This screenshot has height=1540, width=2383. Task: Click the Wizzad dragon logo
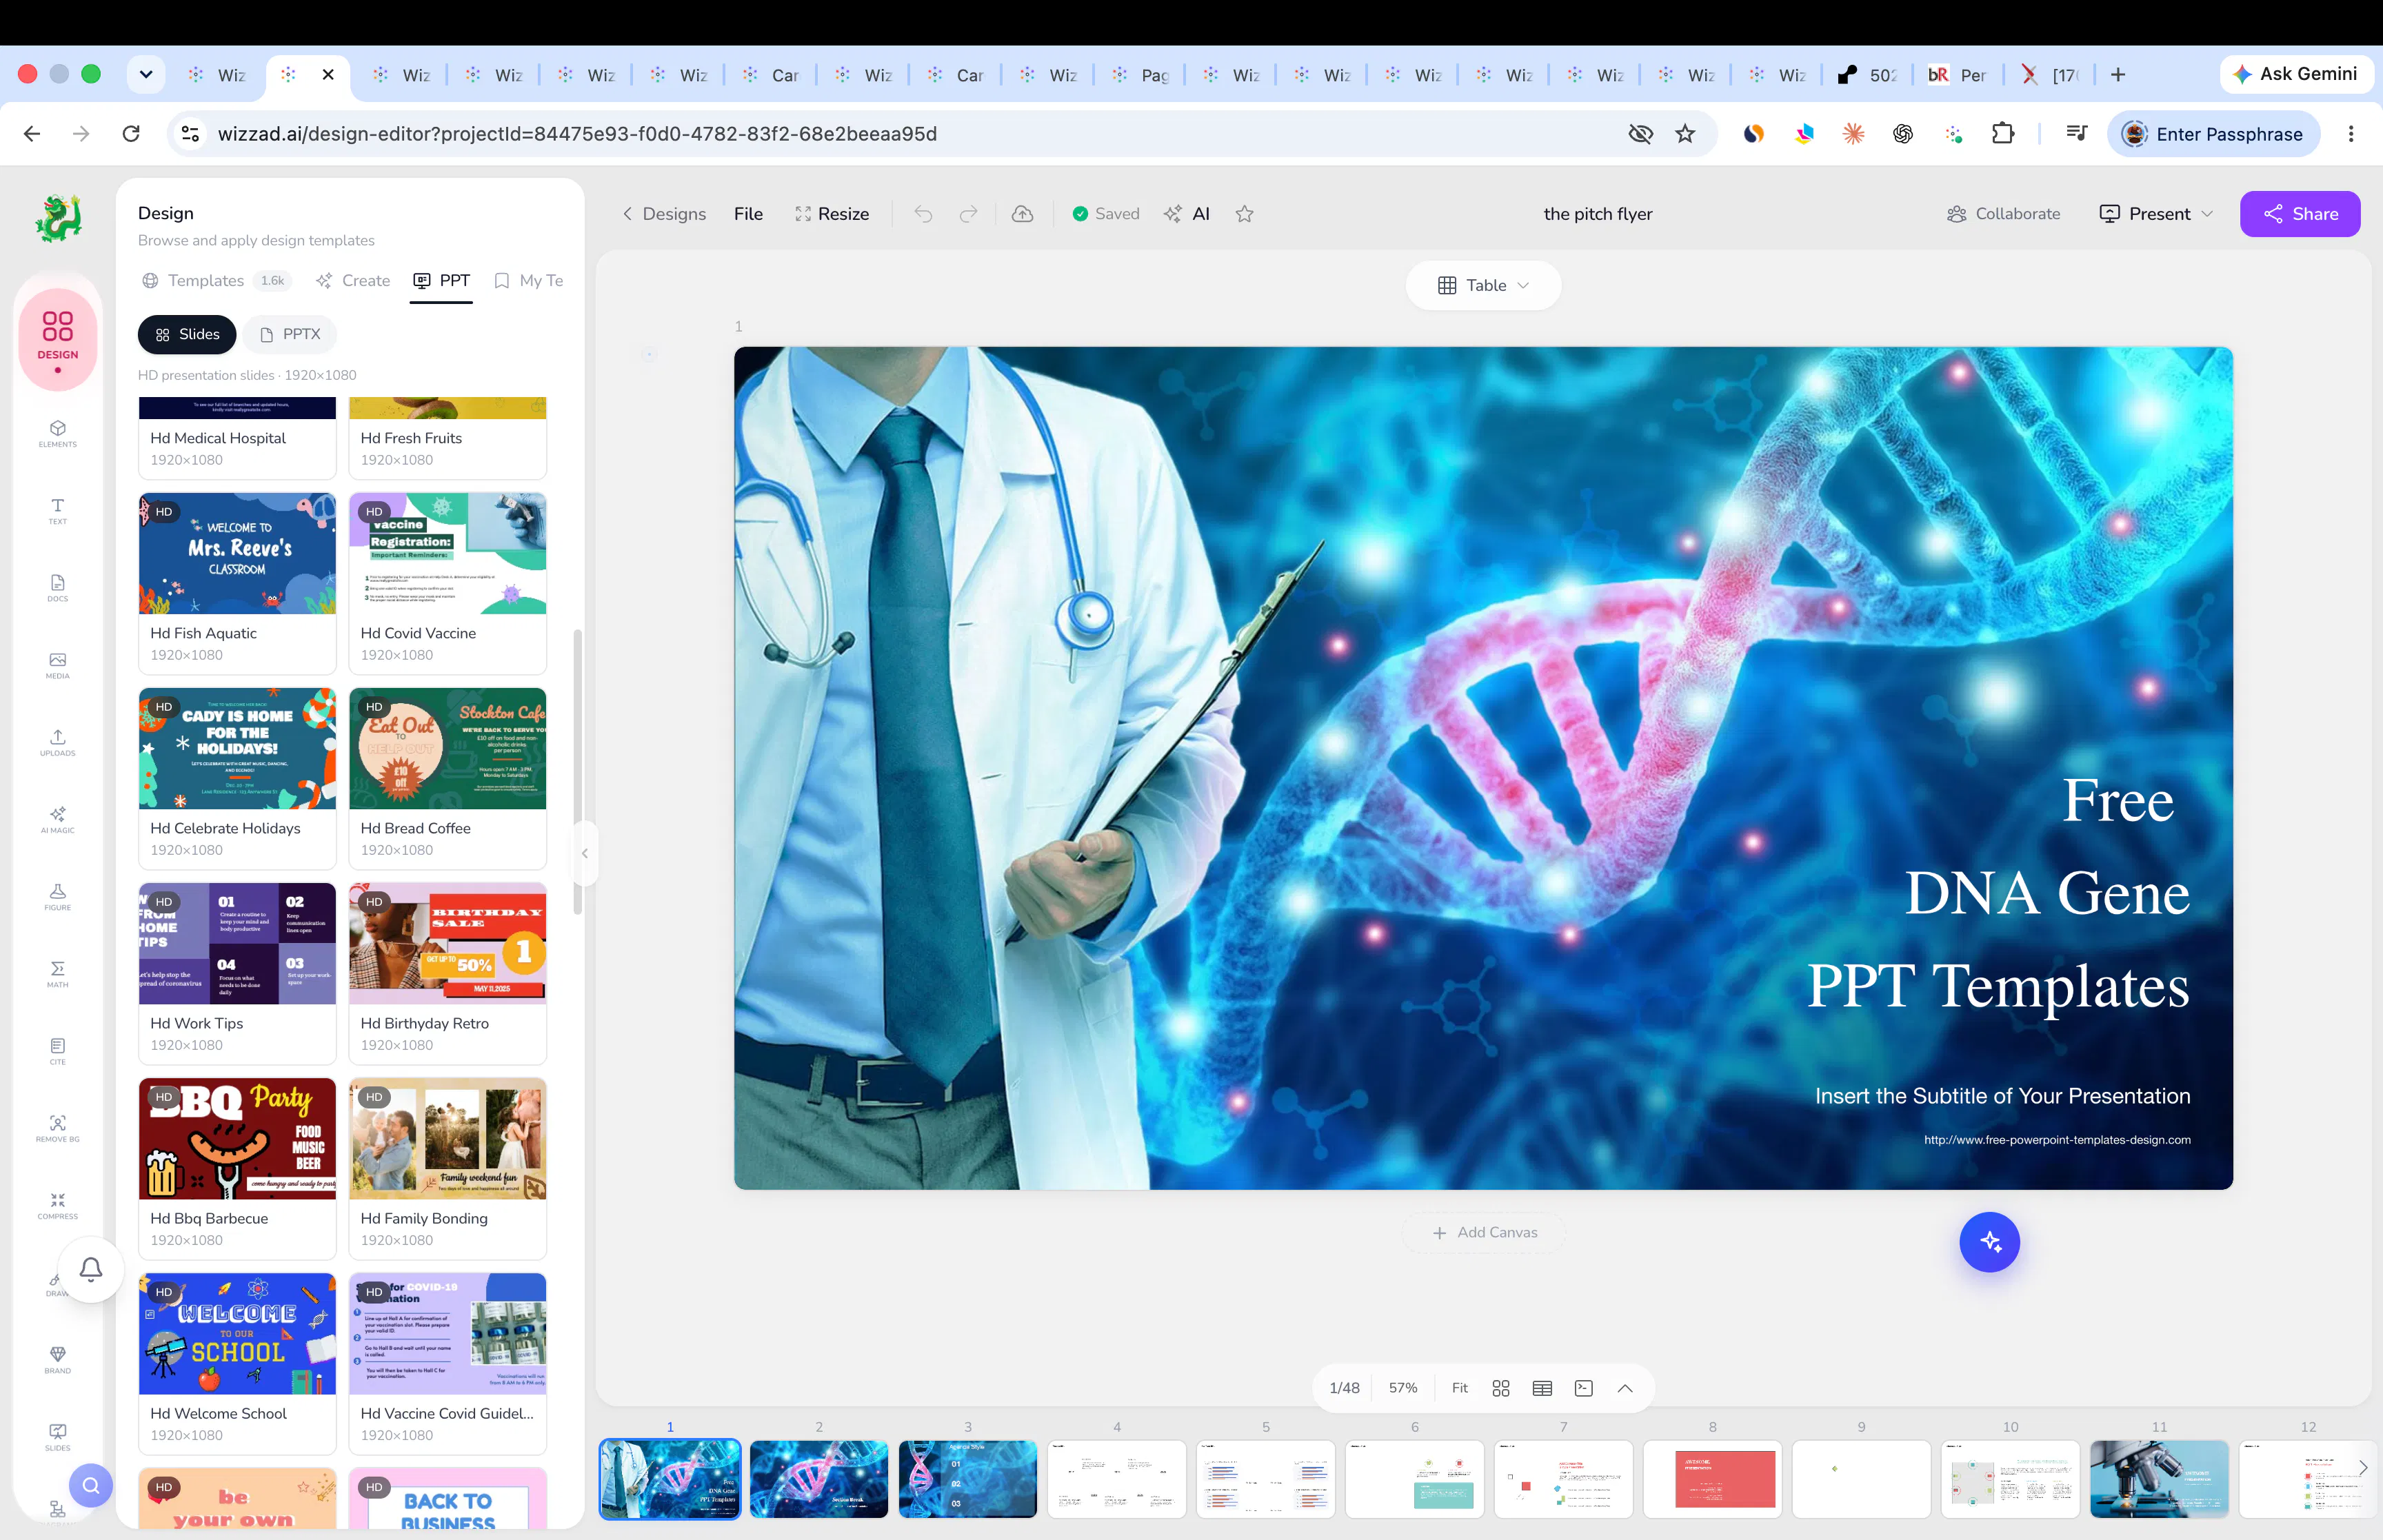pyautogui.click(x=58, y=218)
